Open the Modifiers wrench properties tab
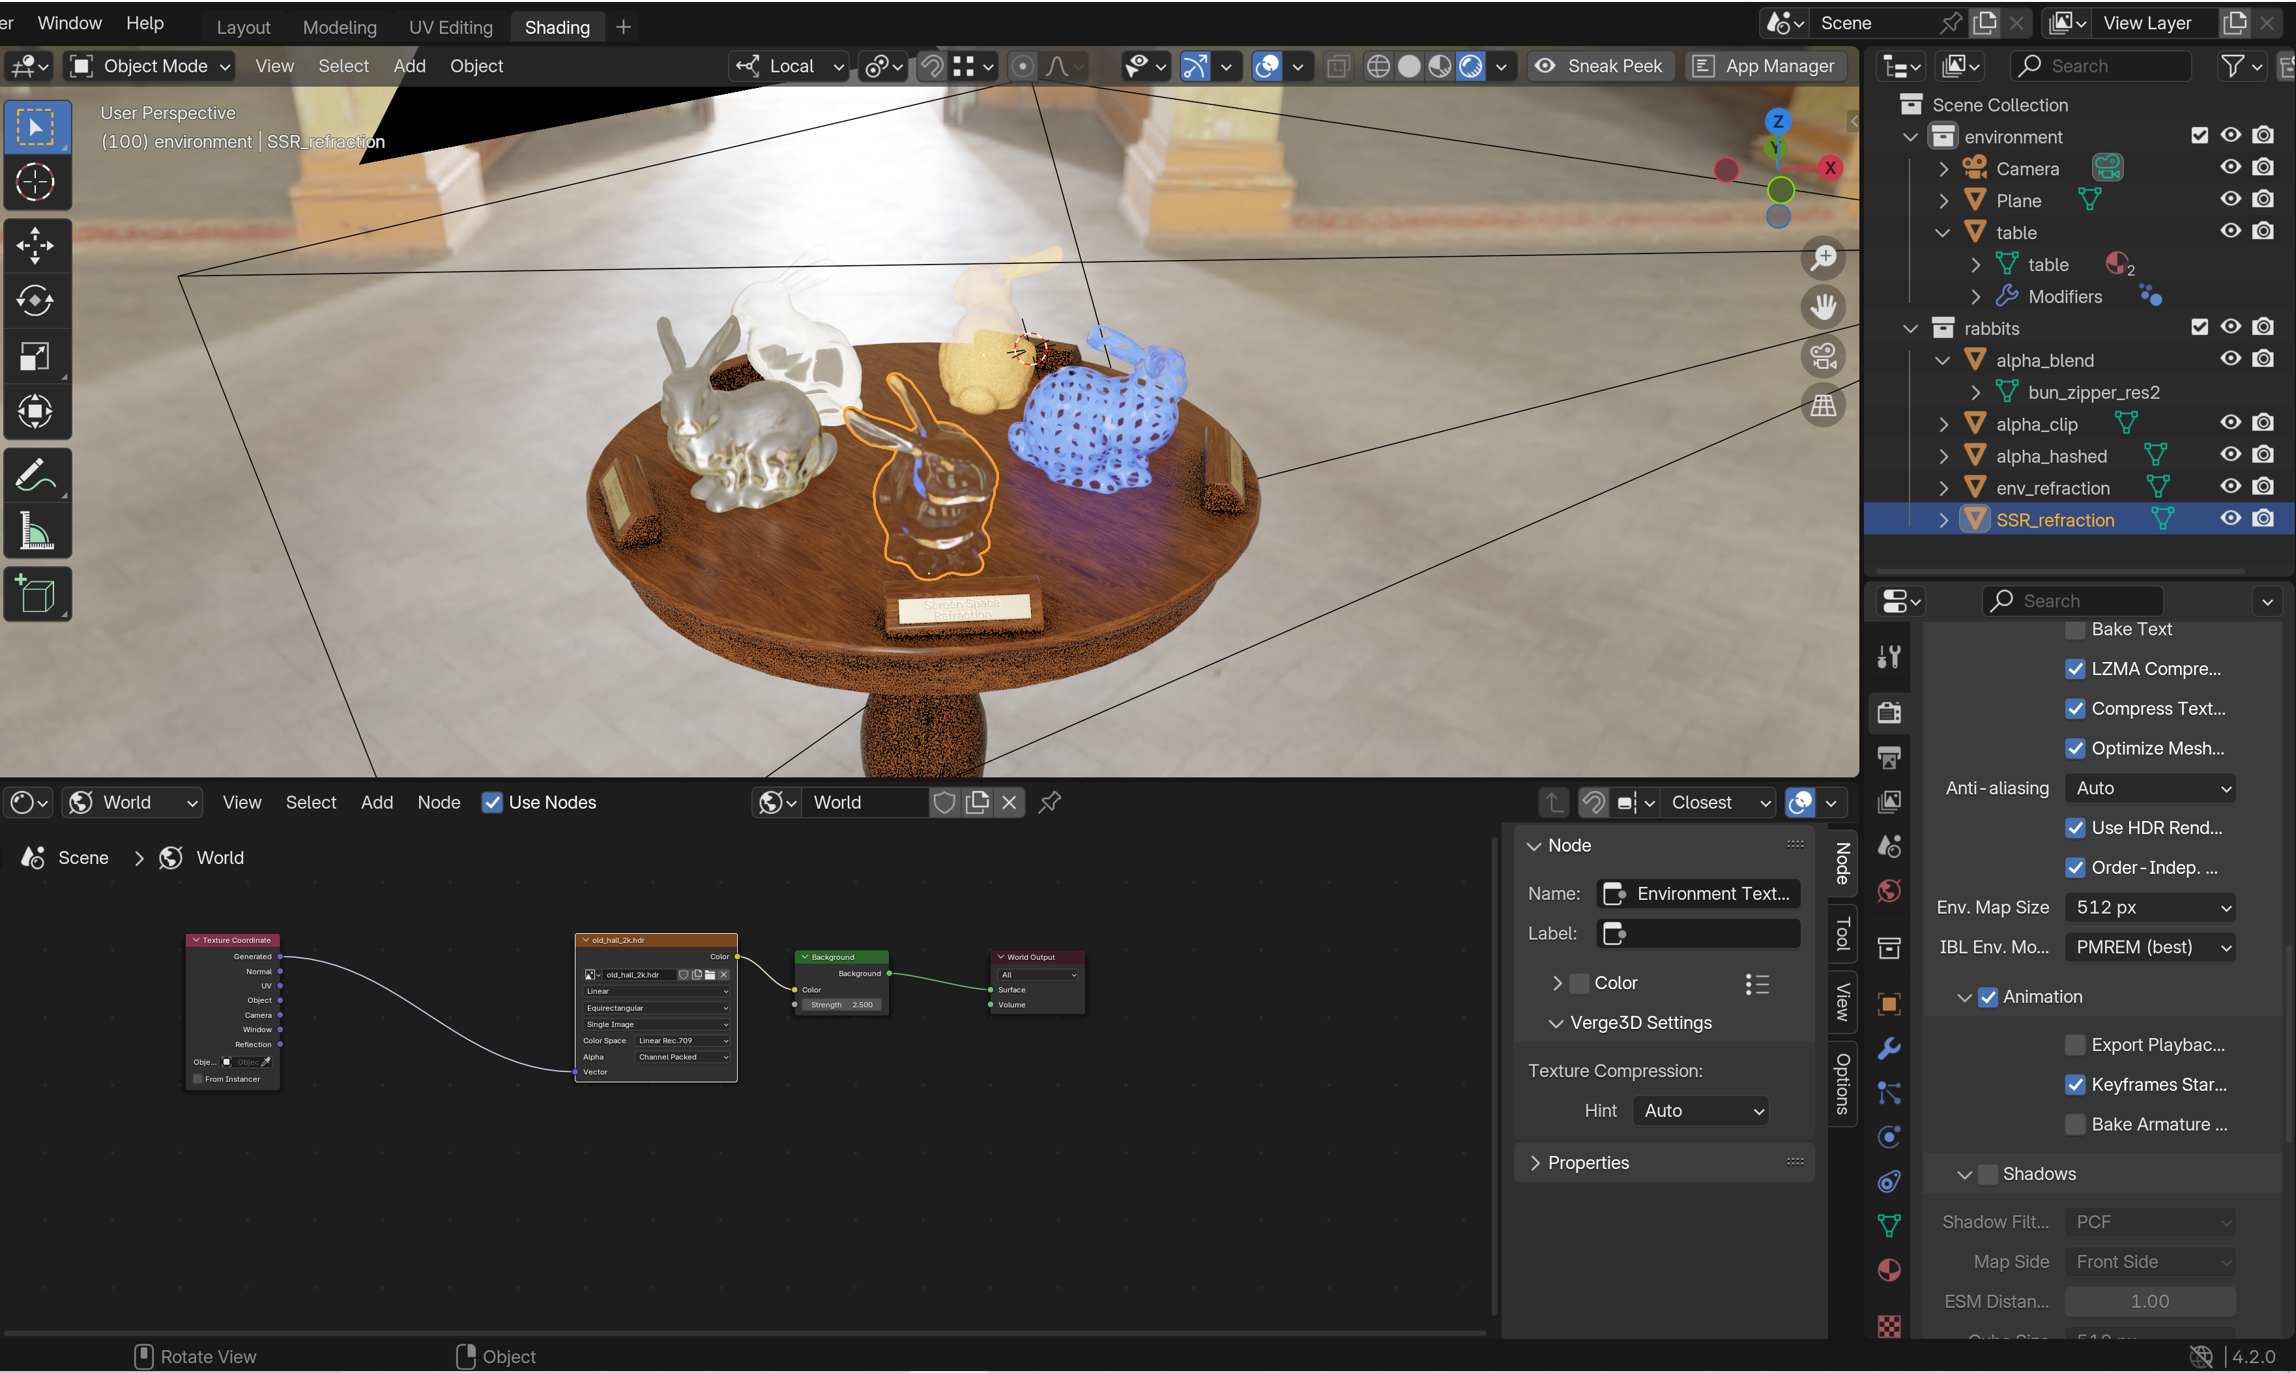This screenshot has height=1373, width=2296. click(1889, 1048)
